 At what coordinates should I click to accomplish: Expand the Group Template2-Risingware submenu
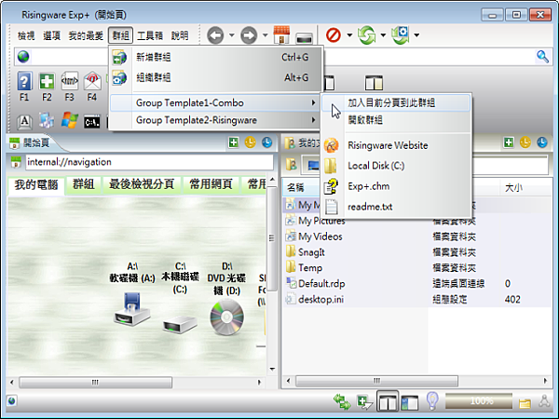tap(214, 120)
